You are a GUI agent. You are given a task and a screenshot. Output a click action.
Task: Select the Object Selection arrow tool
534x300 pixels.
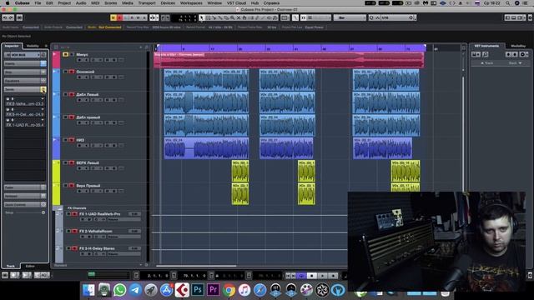[x=202, y=17]
